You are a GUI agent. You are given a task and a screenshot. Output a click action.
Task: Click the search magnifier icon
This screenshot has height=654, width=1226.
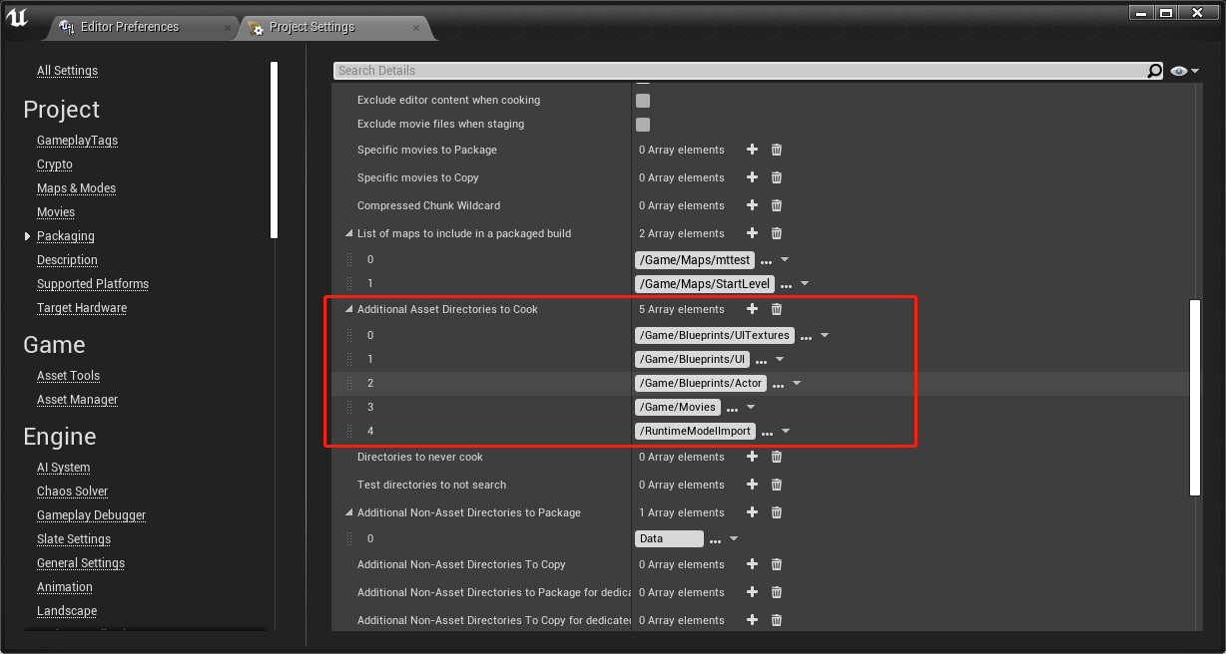(x=1154, y=71)
